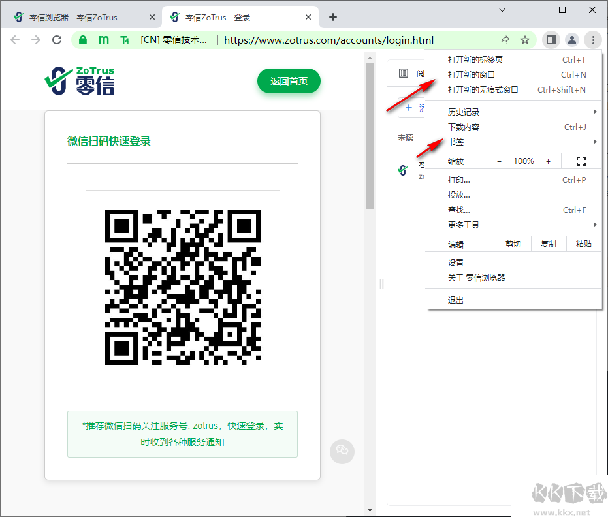Screen dimensions: 608x517
Task: Click the + to increase zoom above 100%
Action: (x=547, y=161)
